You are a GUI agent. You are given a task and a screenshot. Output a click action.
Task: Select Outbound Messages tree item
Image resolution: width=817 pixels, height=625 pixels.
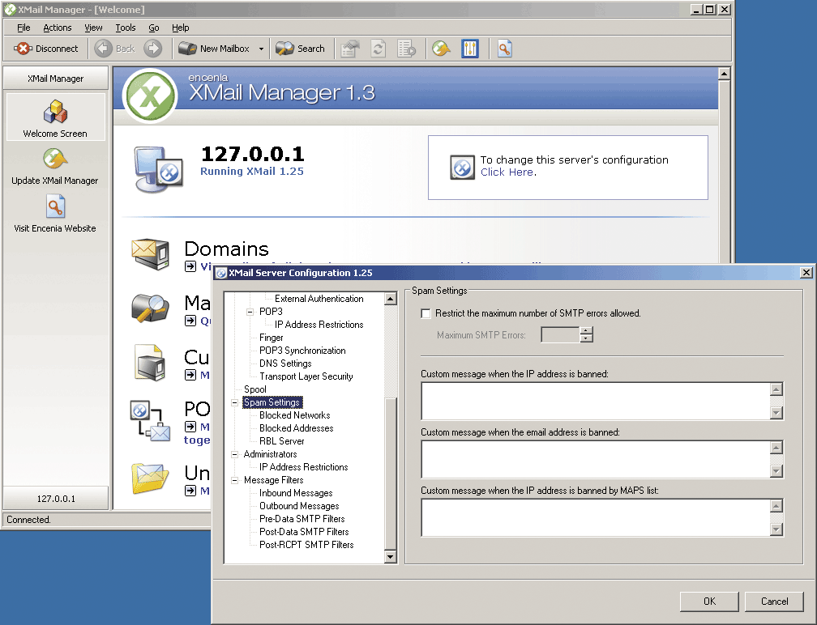click(299, 506)
